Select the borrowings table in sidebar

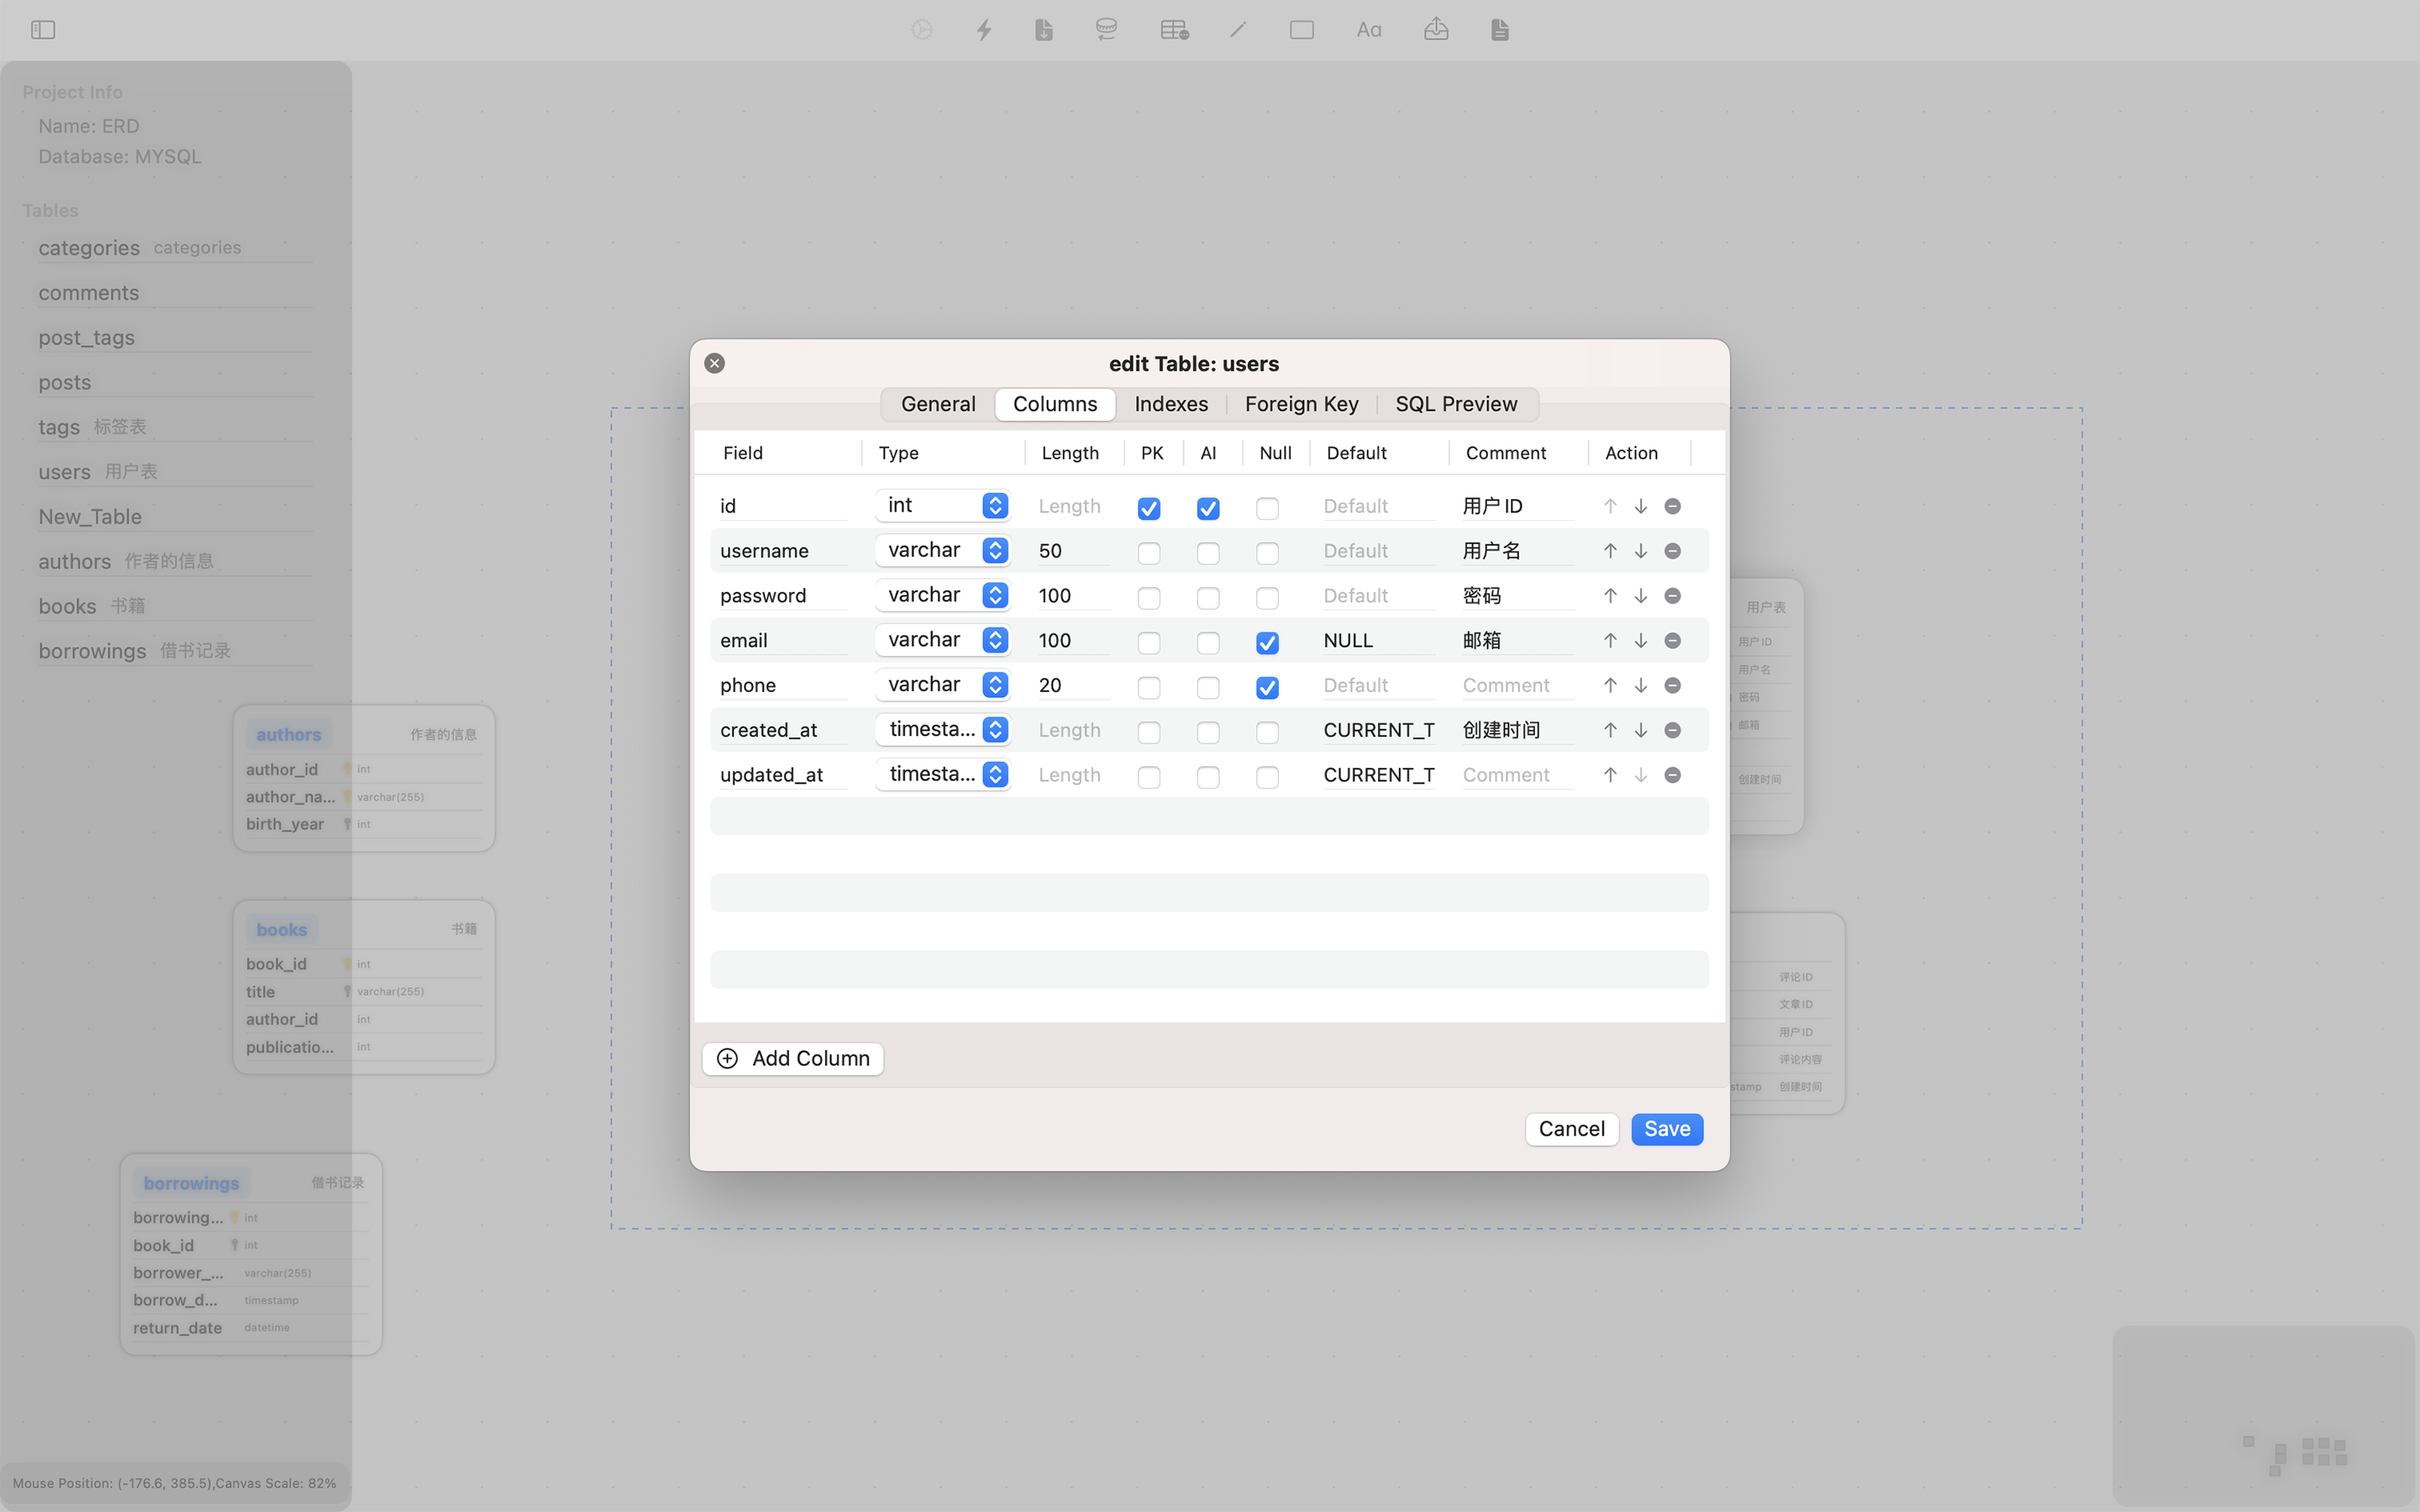(x=175, y=651)
